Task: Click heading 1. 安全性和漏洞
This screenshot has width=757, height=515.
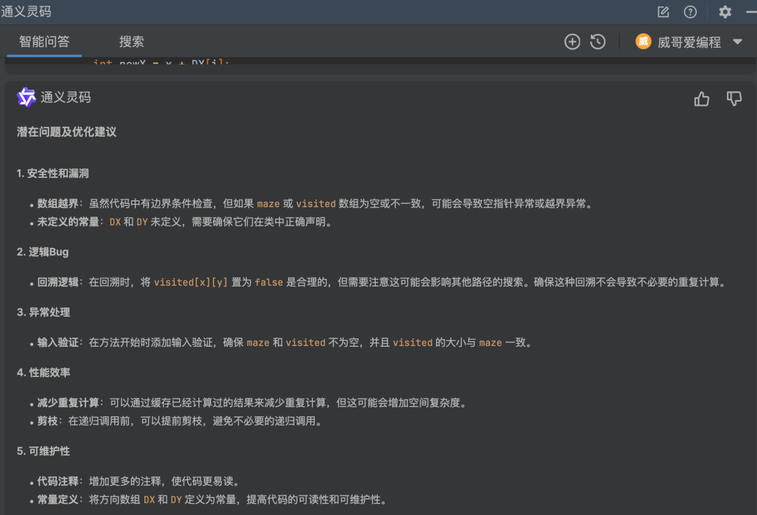Action: click(x=53, y=174)
